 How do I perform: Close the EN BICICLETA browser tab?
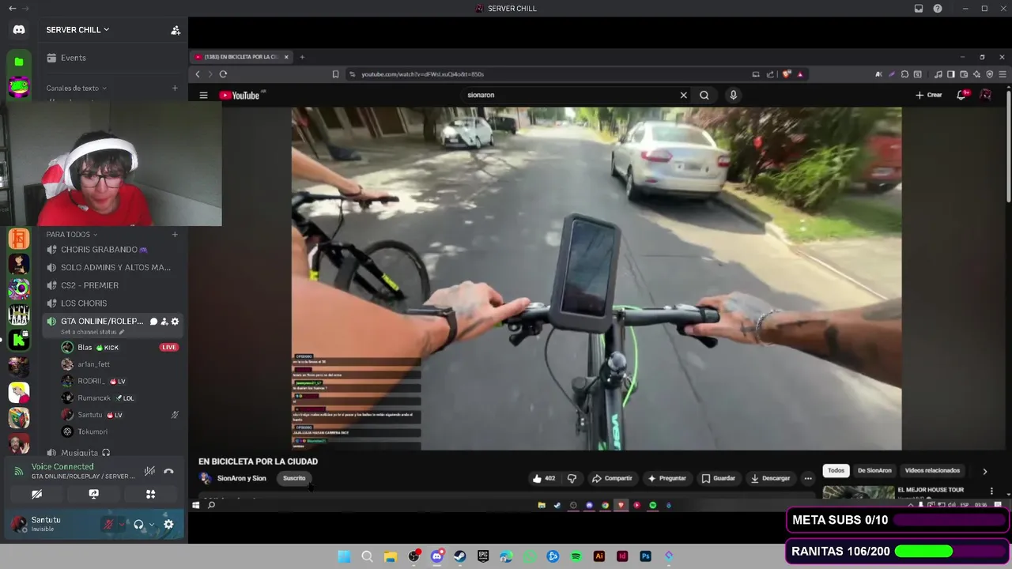286,57
